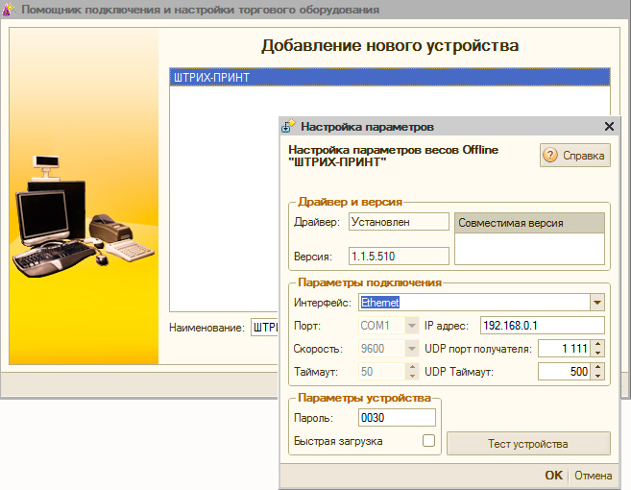Cancel with Отмена button

click(x=593, y=476)
